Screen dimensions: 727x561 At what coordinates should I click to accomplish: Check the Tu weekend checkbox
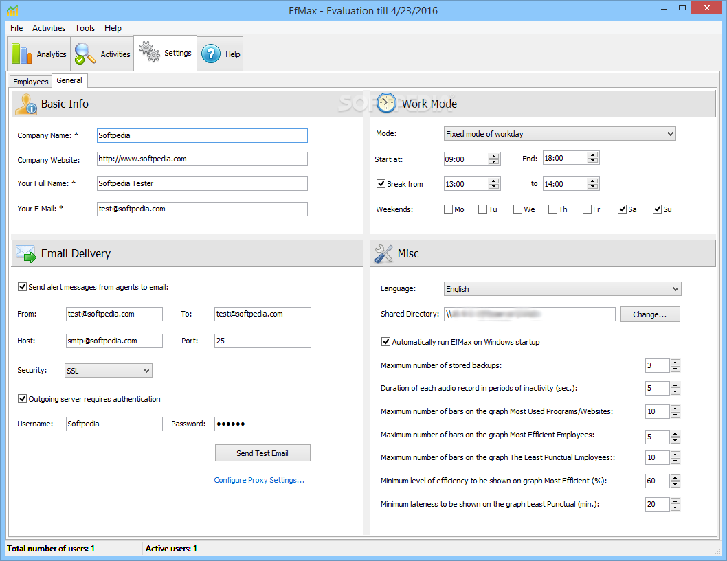482,209
